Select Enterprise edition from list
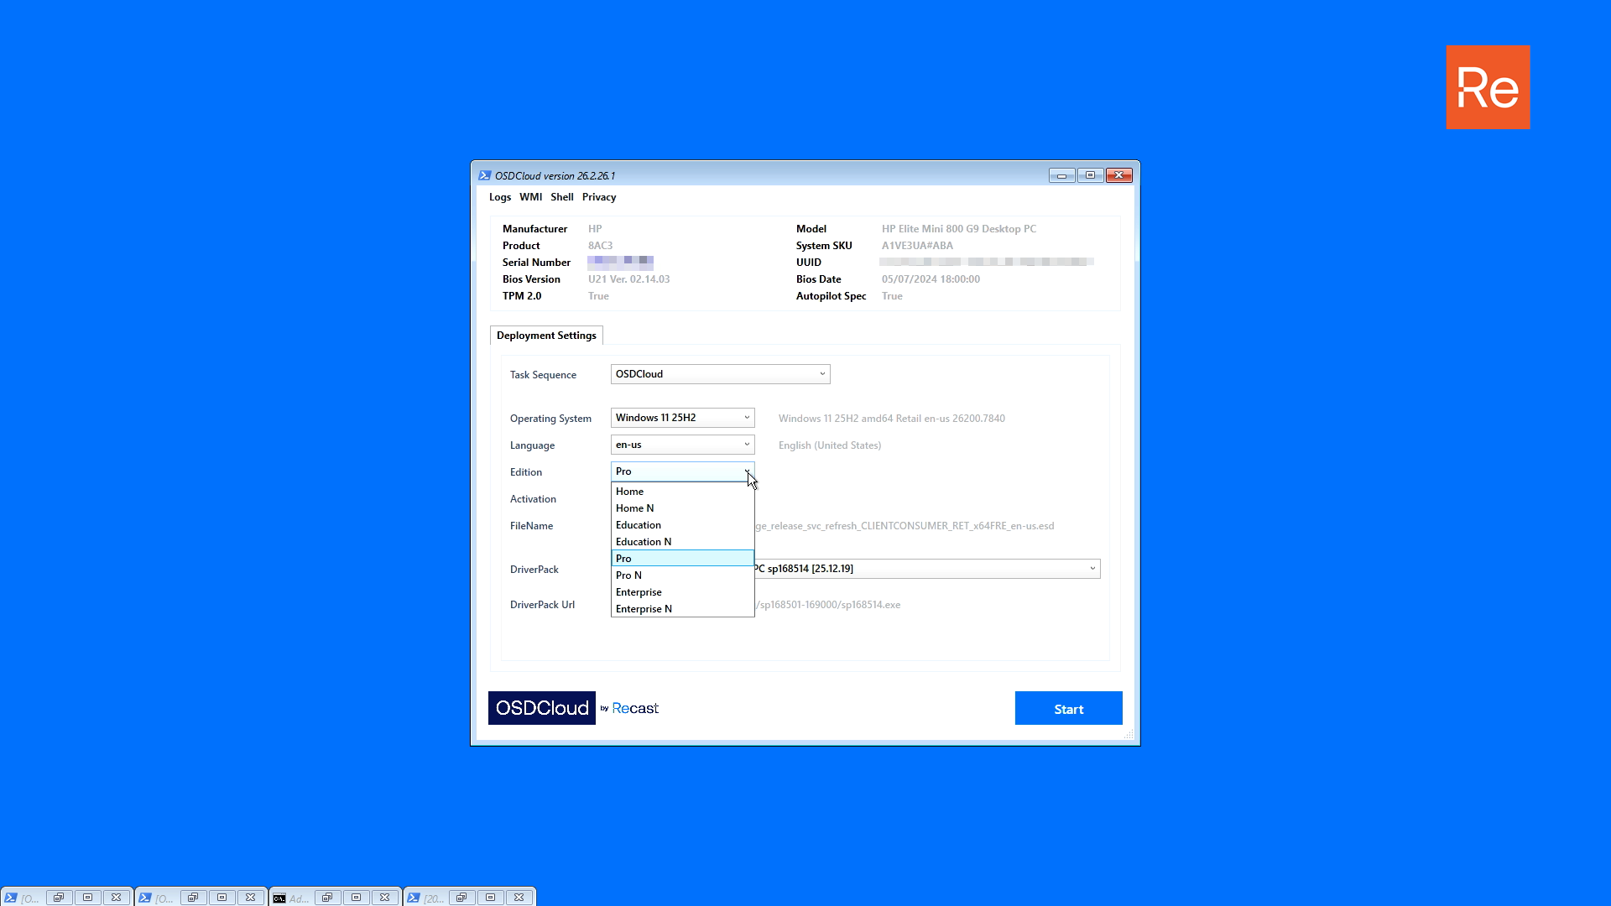Image resolution: width=1611 pixels, height=906 pixels. [x=639, y=592]
